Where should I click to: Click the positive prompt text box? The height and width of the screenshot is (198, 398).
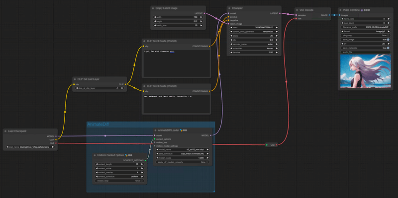177,64
